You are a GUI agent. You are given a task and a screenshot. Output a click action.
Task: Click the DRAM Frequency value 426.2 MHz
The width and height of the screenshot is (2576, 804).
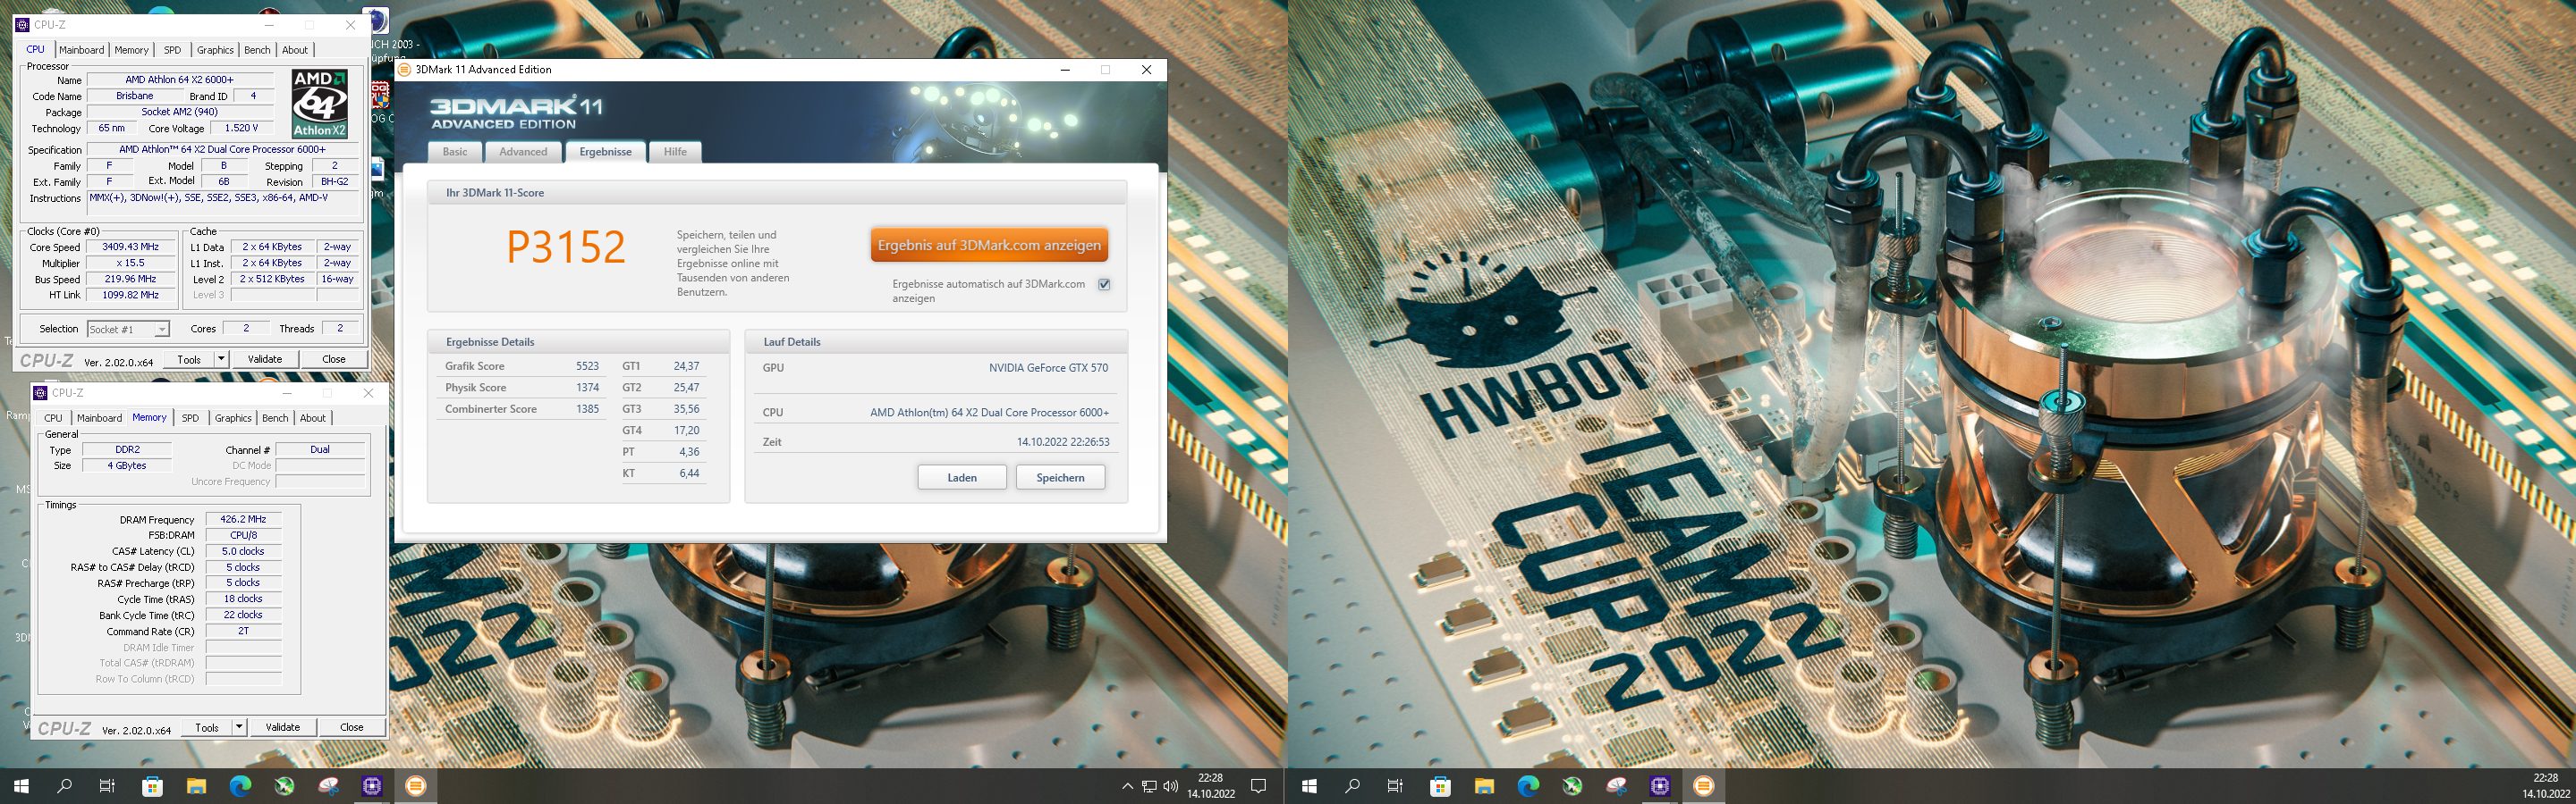(x=243, y=519)
